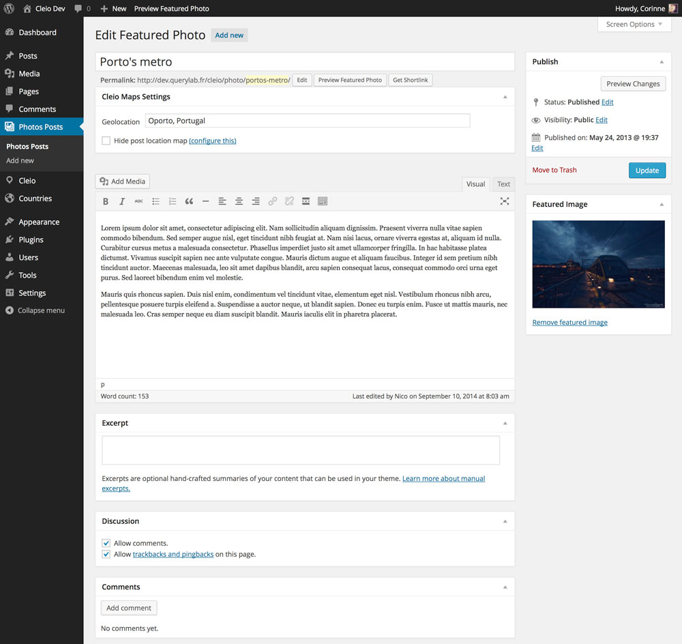This screenshot has height=644, width=682.
Task: Collapse the Discussion panel
Action: pyautogui.click(x=505, y=521)
